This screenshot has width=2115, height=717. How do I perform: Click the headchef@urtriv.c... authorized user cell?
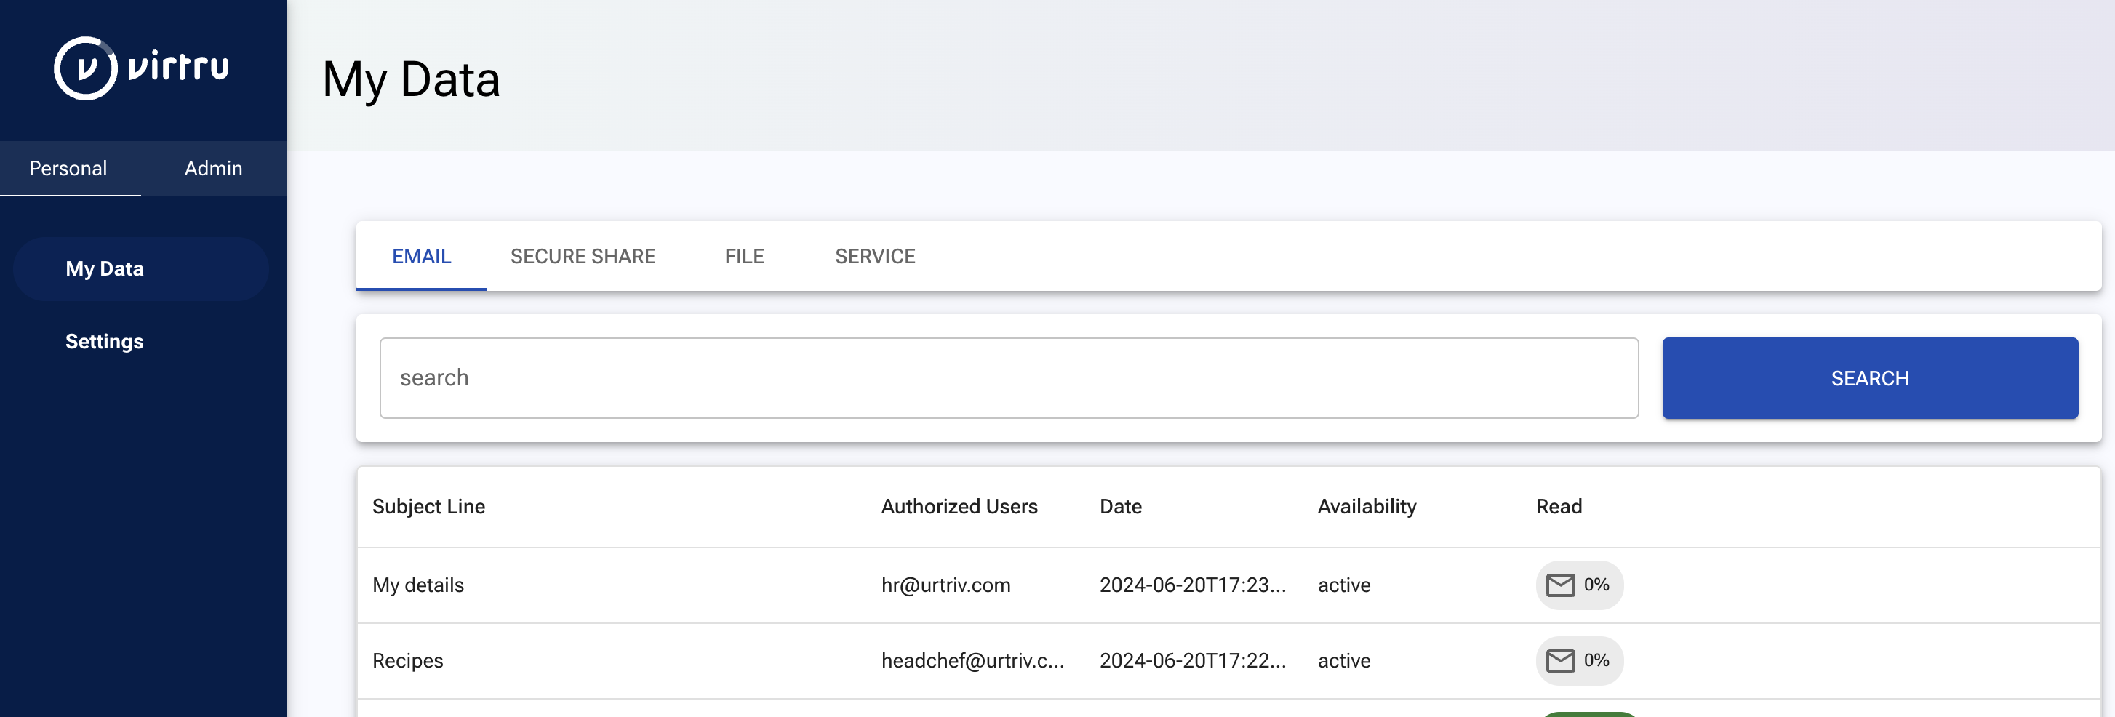(x=973, y=661)
